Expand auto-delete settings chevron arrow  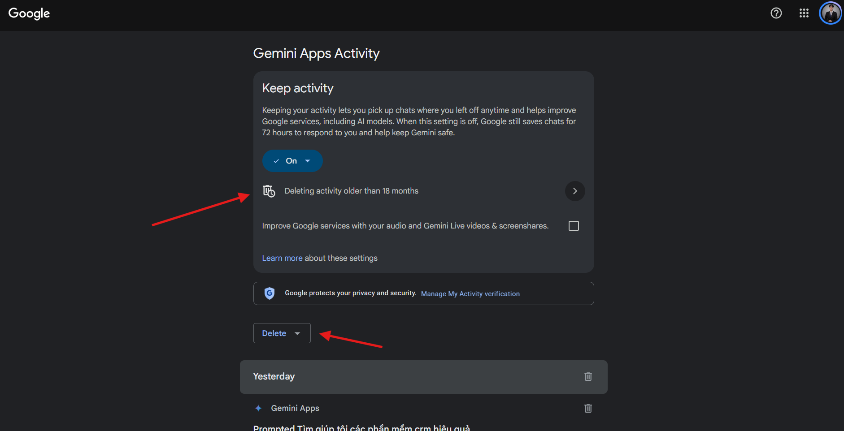[x=575, y=191]
